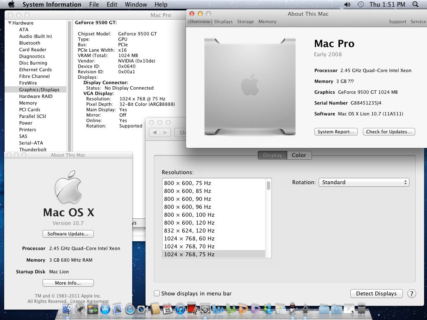Open the Trash in the Dock

coord(362,310)
